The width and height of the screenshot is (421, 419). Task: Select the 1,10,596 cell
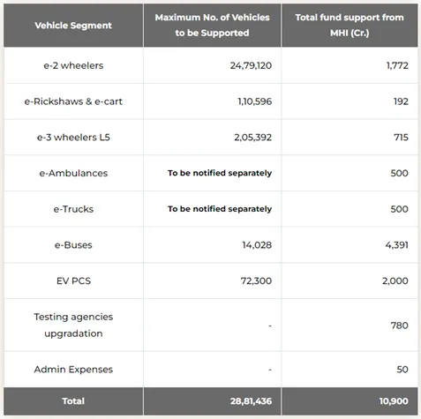255,101
